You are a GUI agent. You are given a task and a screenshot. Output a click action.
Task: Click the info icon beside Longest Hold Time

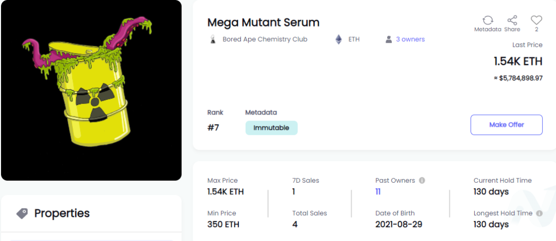tap(540, 213)
